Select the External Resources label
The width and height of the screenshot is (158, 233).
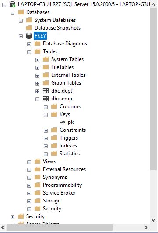[64, 169]
